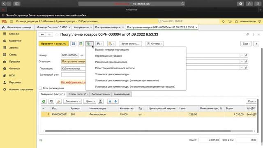
Task: Open the table Еще menu
Action: (x=251, y=102)
